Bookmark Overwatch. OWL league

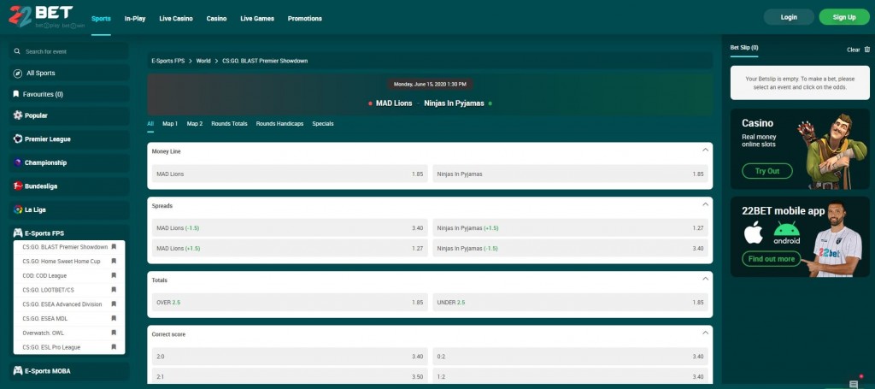tap(114, 333)
